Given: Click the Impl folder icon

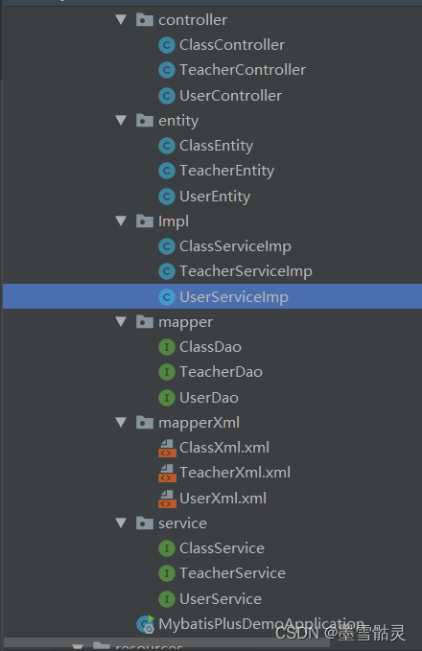Looking at the screenshot, I should tap(145, 221).
